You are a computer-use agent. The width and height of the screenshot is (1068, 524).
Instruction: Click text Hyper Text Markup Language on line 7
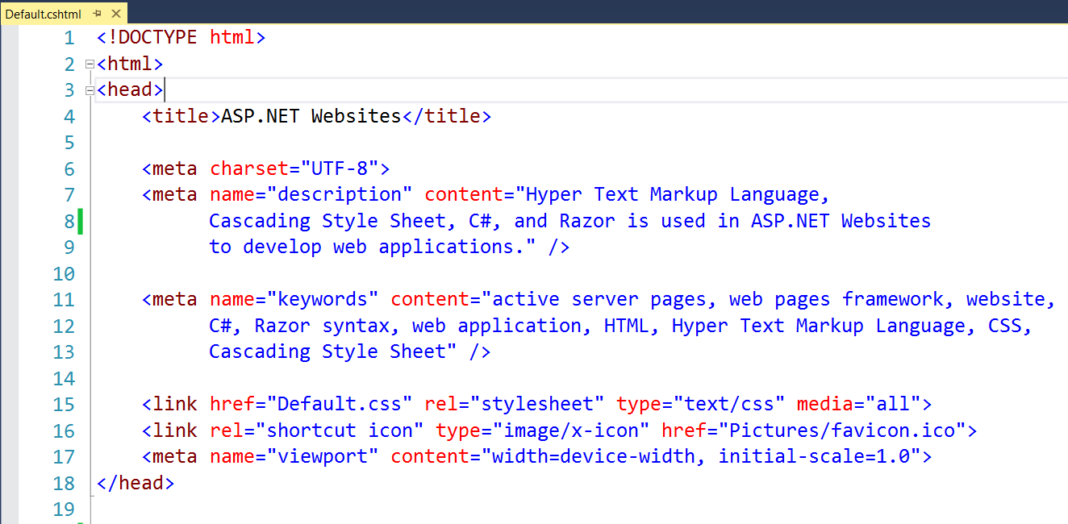pyautogui.click(x=673, y=194)
